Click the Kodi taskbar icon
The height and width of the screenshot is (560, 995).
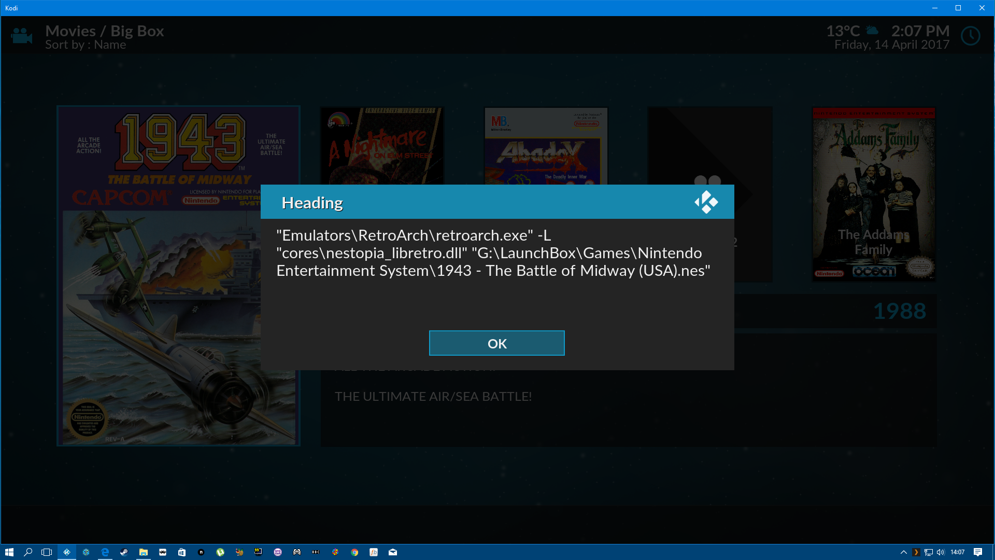point(67,552)
